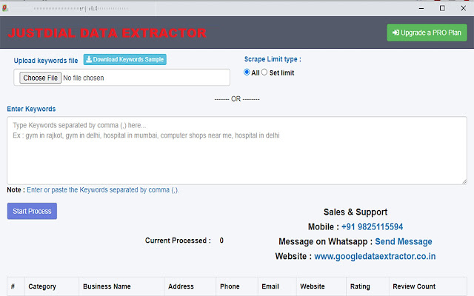The height and width of the screenshot is (296, 474).
Task: Open www.googledataextractor.co.in website link
Action: click(x=375, y=257)
